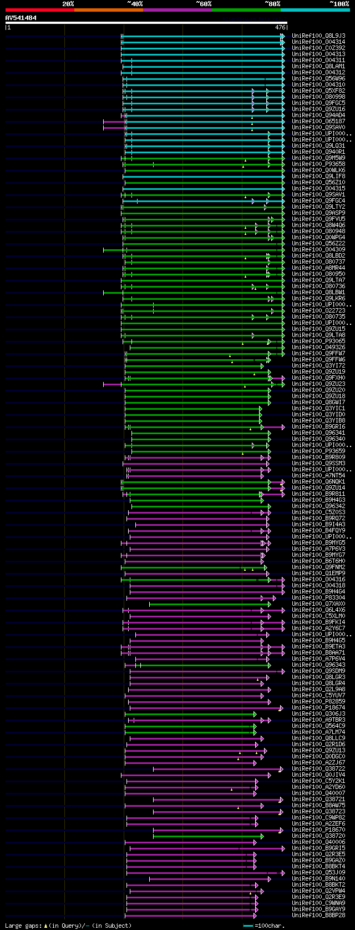Click the label UniRef100_C5Z0S3
This screenshot has height=930, width=355.
coord(318,512)
